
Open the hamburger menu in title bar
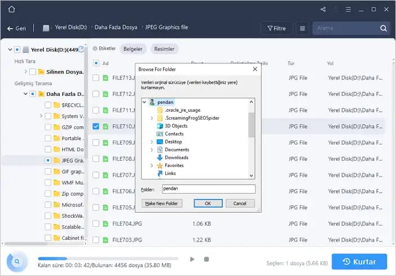(x=348, y=10)
